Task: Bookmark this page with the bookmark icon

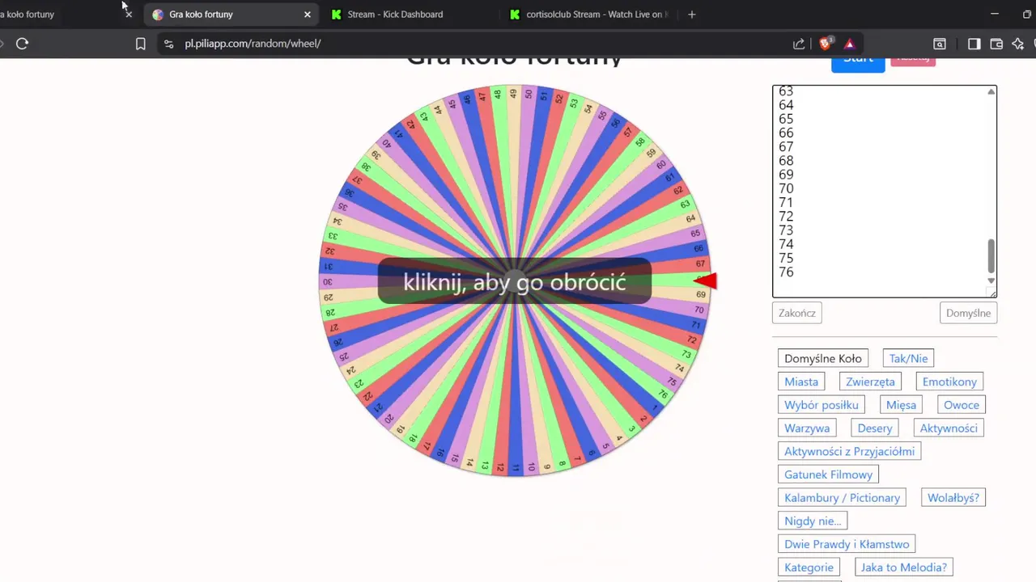Action: 140,44
